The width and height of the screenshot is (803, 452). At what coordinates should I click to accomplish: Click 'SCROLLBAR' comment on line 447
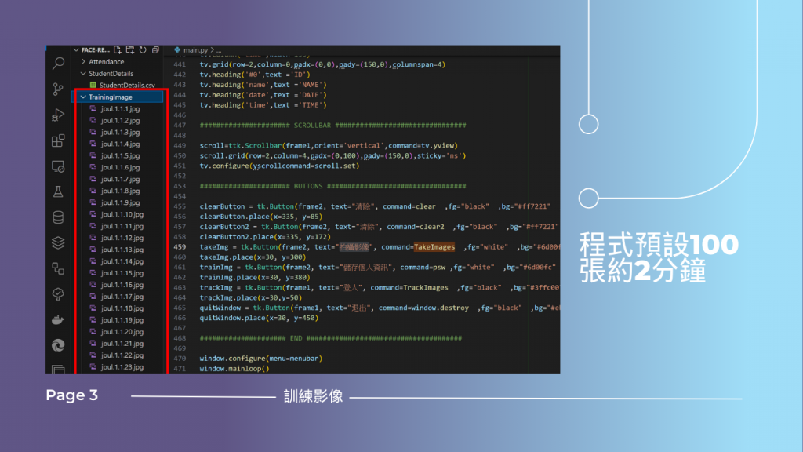pos(312,125)
